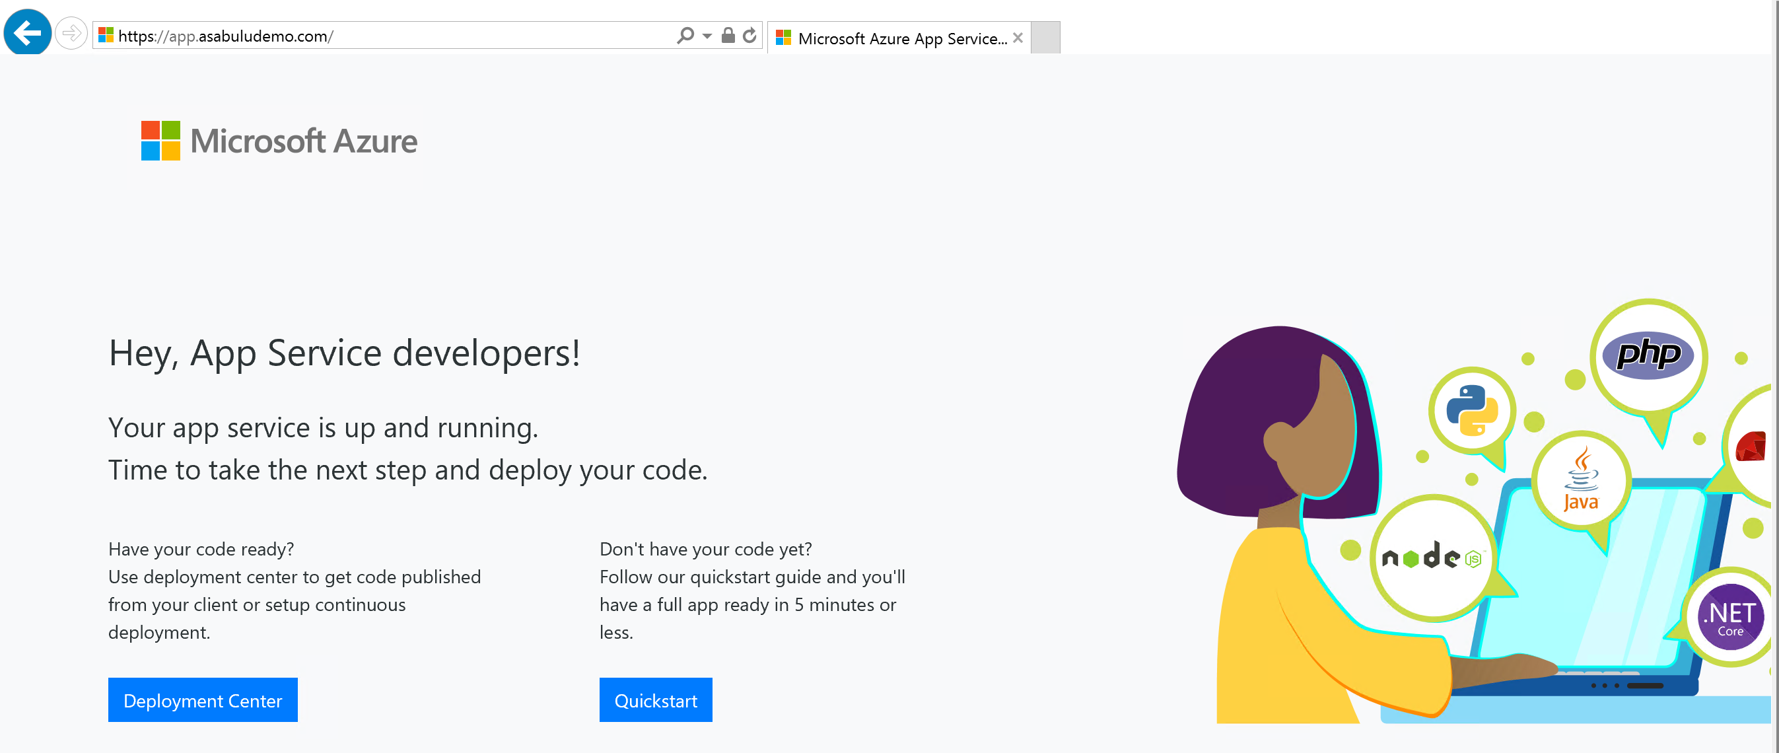Image resolution: width=1779 pixels, height=753 pixels.
Task: Click the Deployment Center button
Action: point(204,701)
